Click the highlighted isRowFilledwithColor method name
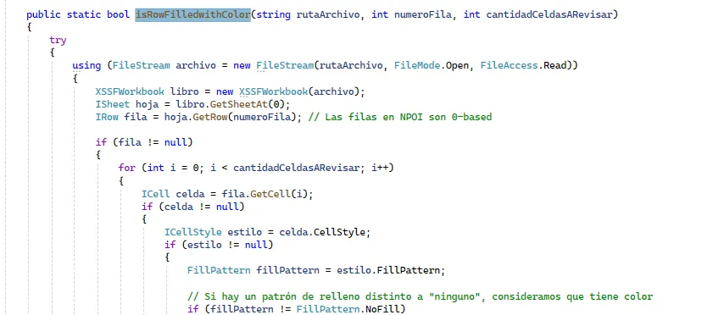This screenshot has height=315, width=719. pyautogui.click(x=193, y=14)
